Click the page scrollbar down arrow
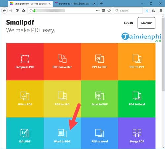Image resolution: width=165 pixels, height=149 pixels. [x=163, y=147]
